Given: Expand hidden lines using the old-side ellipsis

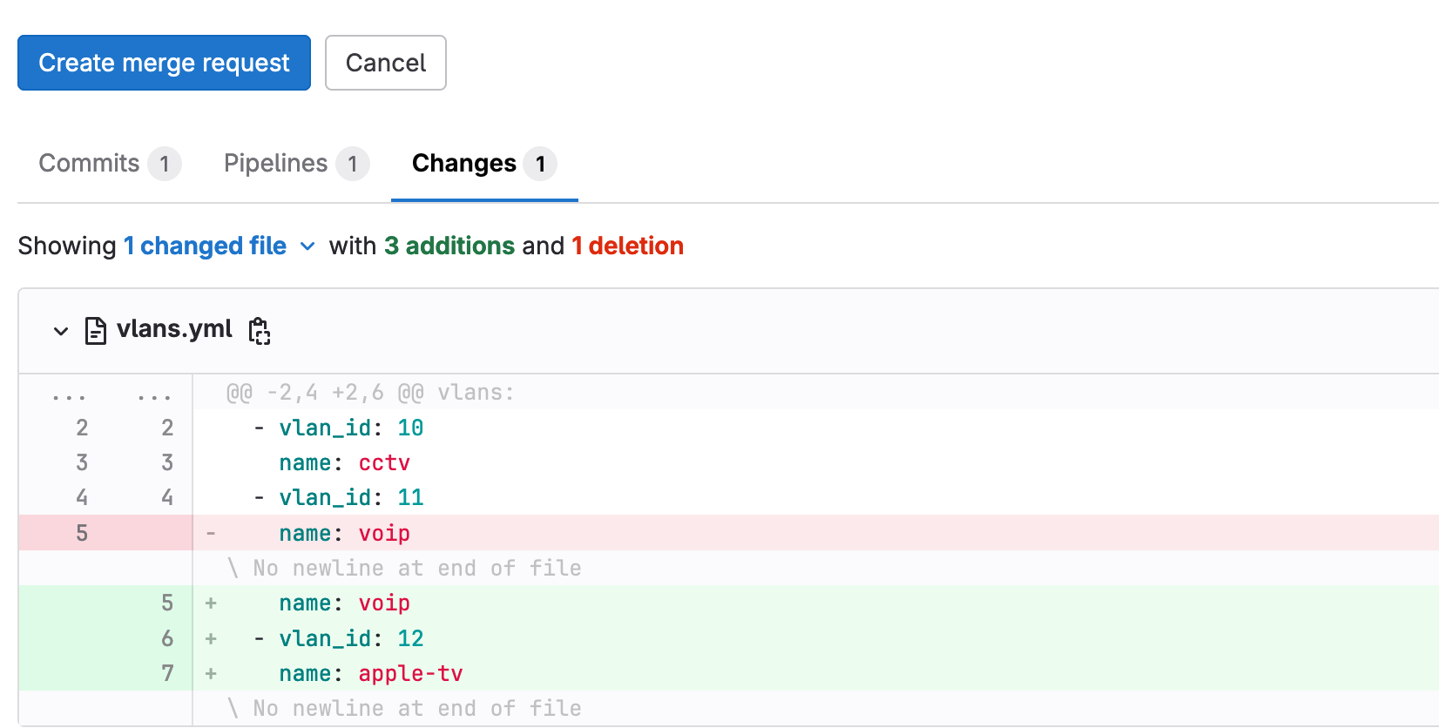Looking at the screenshot, I should 69,394.
